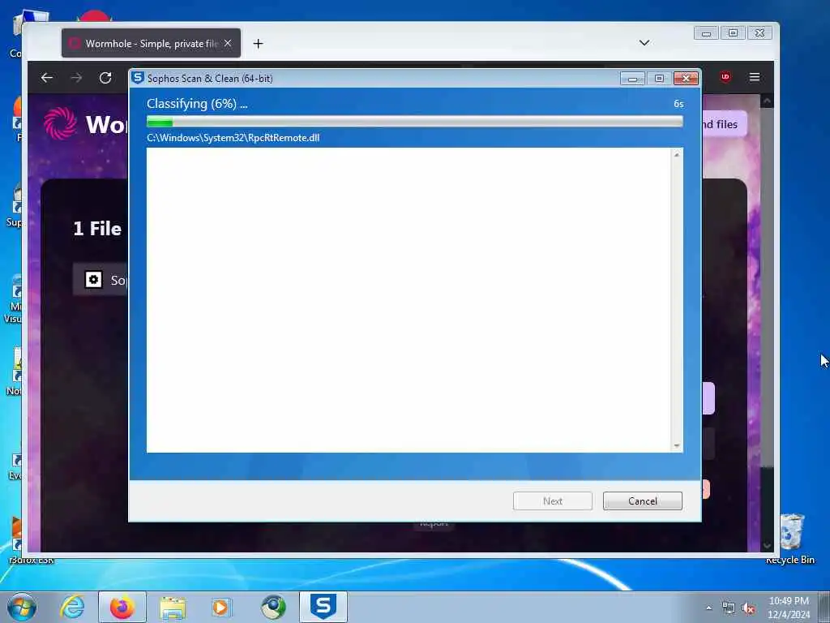Click the Sophos shield icon in title bar
830x623 pixels.
(x=138, y=78)
